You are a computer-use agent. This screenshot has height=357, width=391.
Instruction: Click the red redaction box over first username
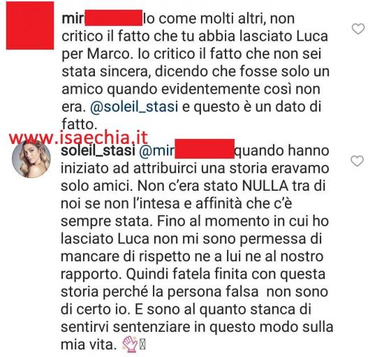coord(113,17)
